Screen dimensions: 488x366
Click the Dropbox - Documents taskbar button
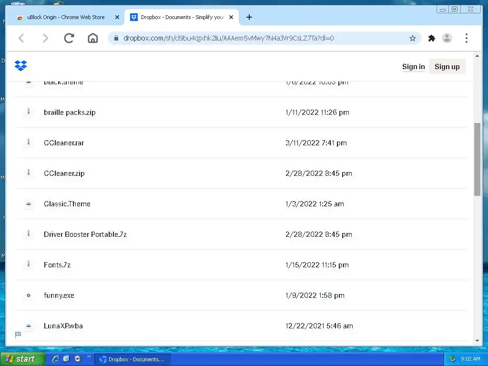pyautogui.click(x=132, y=359)
